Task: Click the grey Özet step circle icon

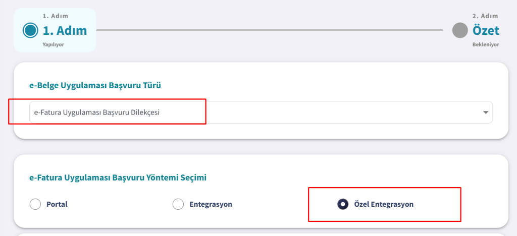Action: (x=460, y=30)
